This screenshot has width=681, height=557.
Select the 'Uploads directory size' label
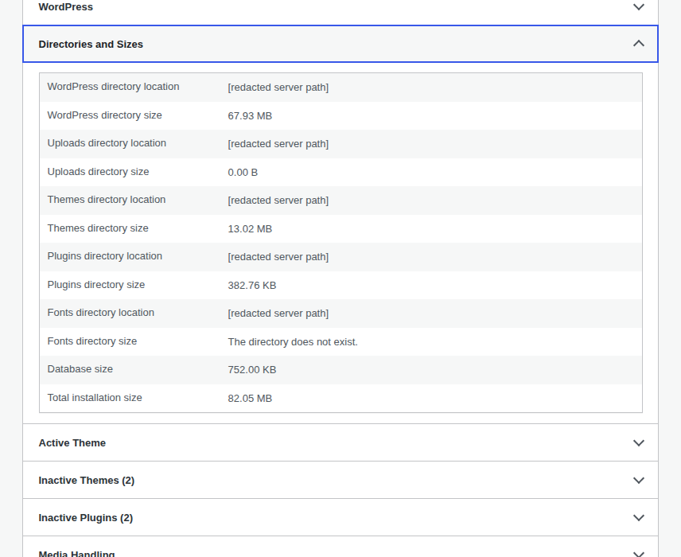[98, 172]
